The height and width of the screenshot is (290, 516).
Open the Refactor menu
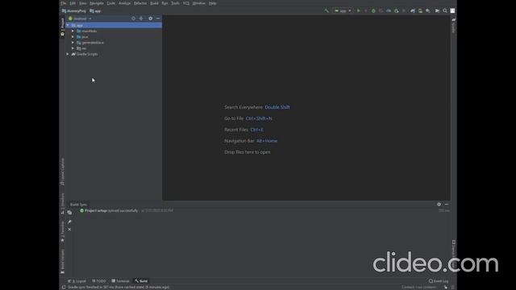point(140,3)
